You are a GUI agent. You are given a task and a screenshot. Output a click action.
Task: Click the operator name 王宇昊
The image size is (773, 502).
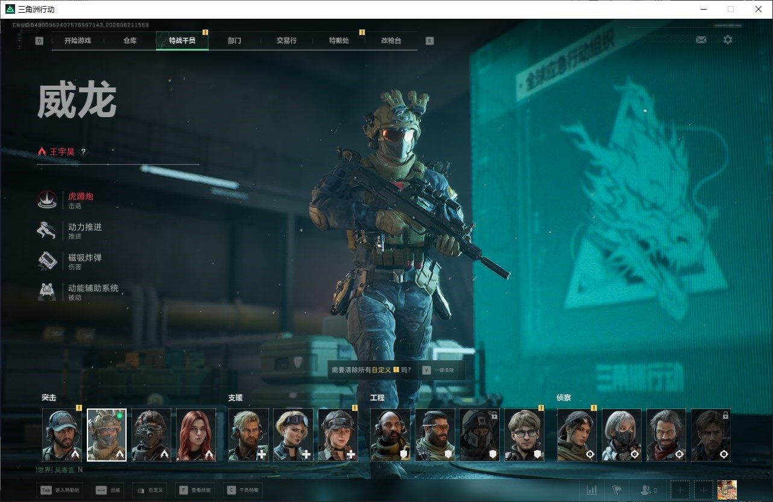[x=62, y=152]
